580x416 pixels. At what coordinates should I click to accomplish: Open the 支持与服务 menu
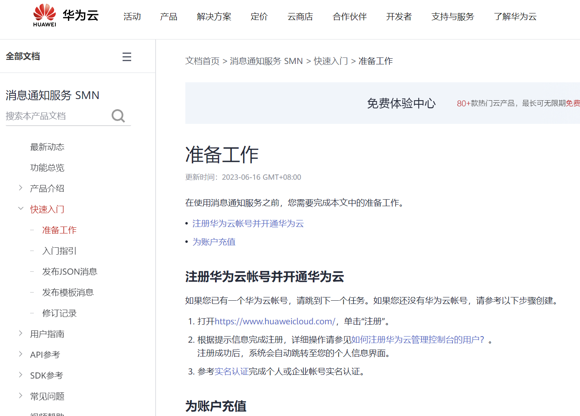452,17
